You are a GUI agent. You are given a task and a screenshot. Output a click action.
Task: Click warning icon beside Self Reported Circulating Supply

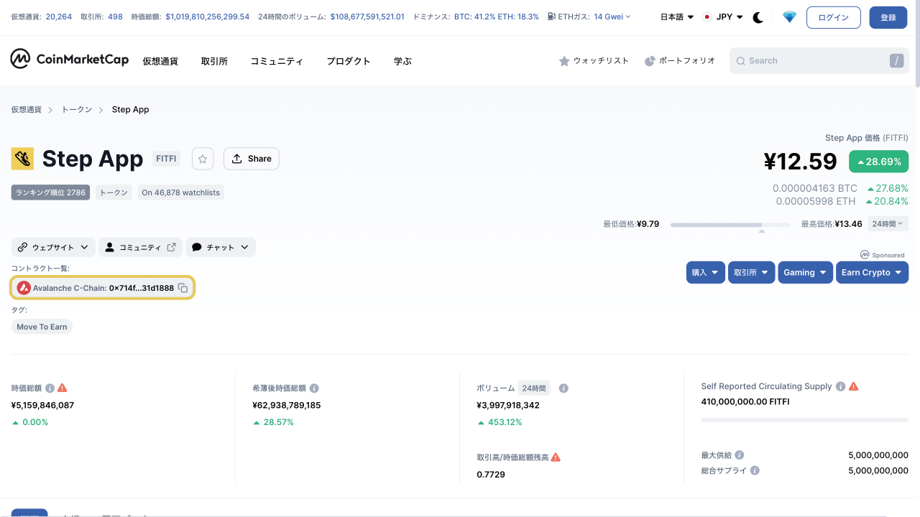click(854, 386)
